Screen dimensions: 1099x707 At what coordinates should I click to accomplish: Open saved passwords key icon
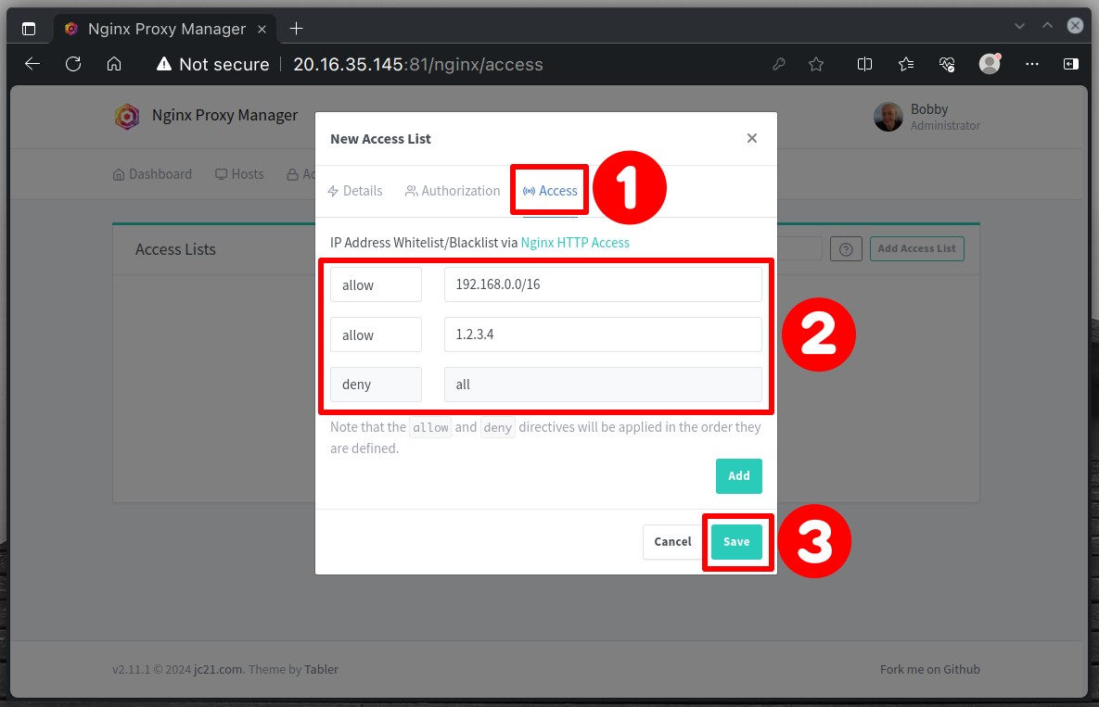tap(779, 65)
